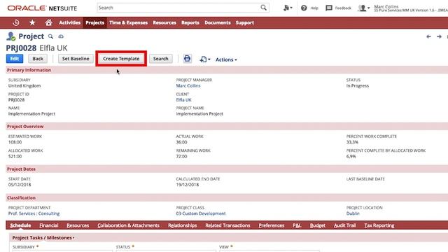Viewport: 448px width, 252px height.
Task: Click the Edit button
Action: pyautogui.click(x=15, y=59)
